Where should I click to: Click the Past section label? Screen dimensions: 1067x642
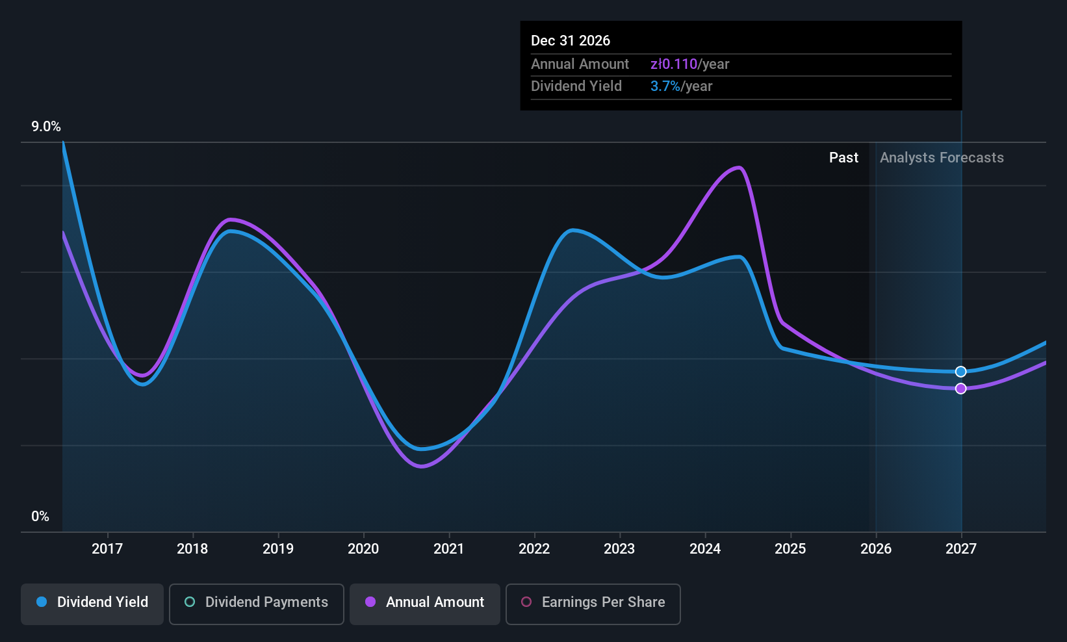[x=843, y=158]
